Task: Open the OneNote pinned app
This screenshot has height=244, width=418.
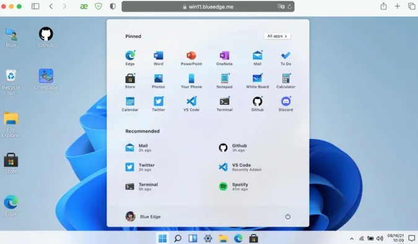Action: coord(224,58)
